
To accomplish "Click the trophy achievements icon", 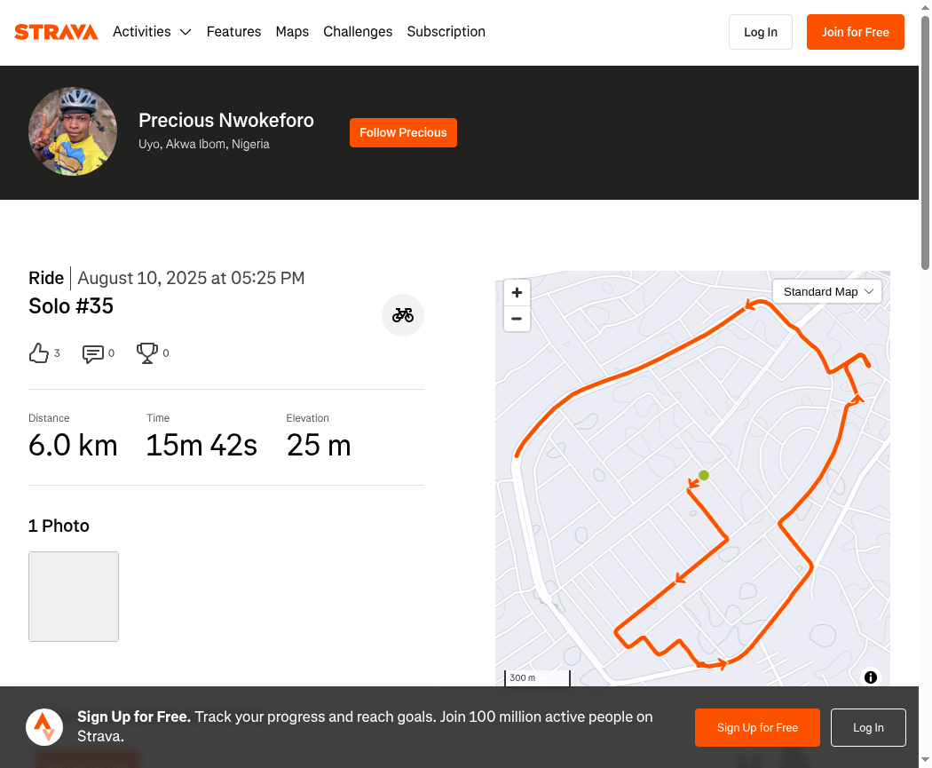I will click(146, 353).
